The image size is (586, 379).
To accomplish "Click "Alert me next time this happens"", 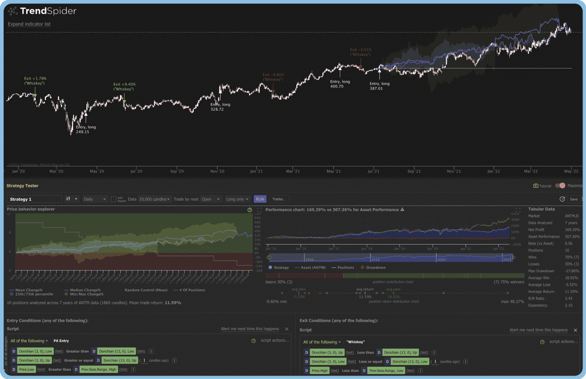I will (250, 329).
